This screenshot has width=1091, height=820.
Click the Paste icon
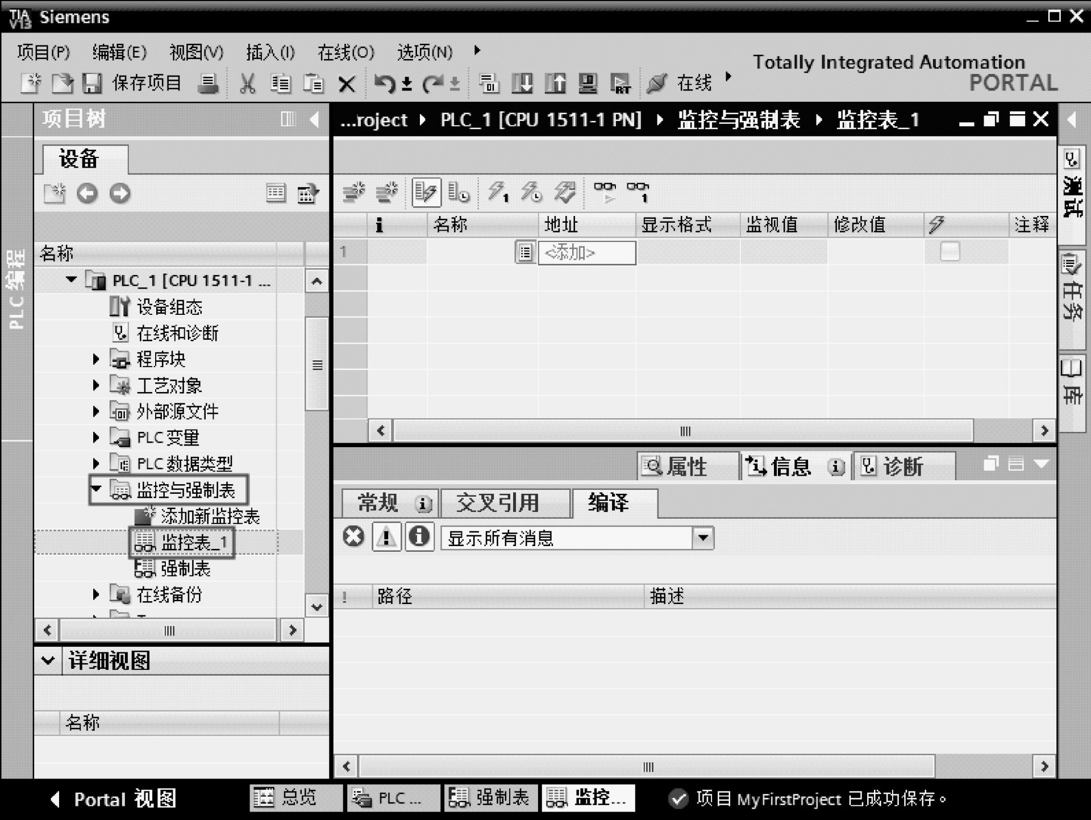coord(313,84)
